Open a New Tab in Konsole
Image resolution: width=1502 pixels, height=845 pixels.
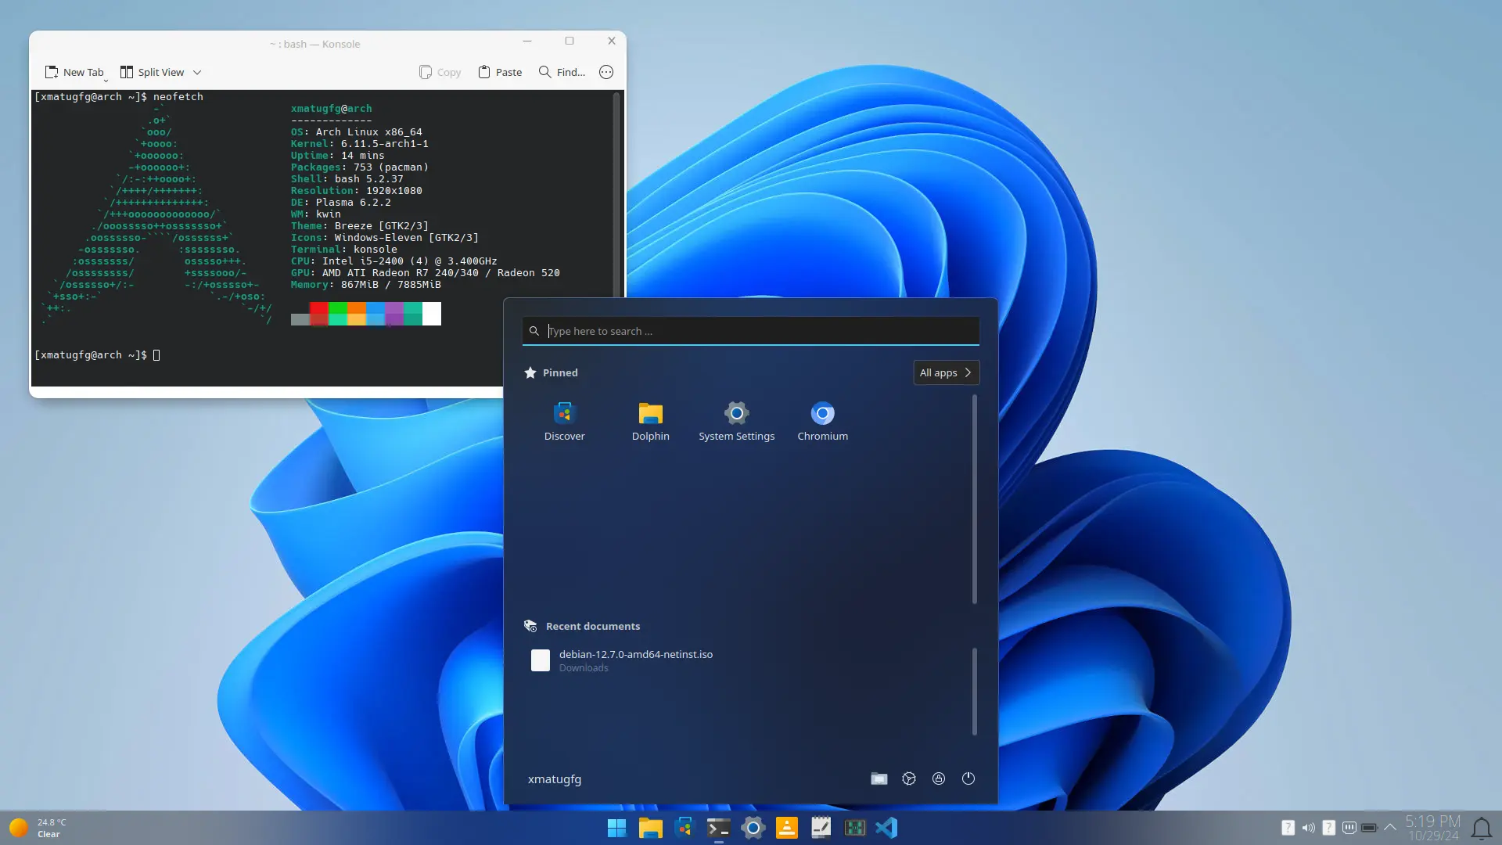pyautogui.click(x=74, y=72)
